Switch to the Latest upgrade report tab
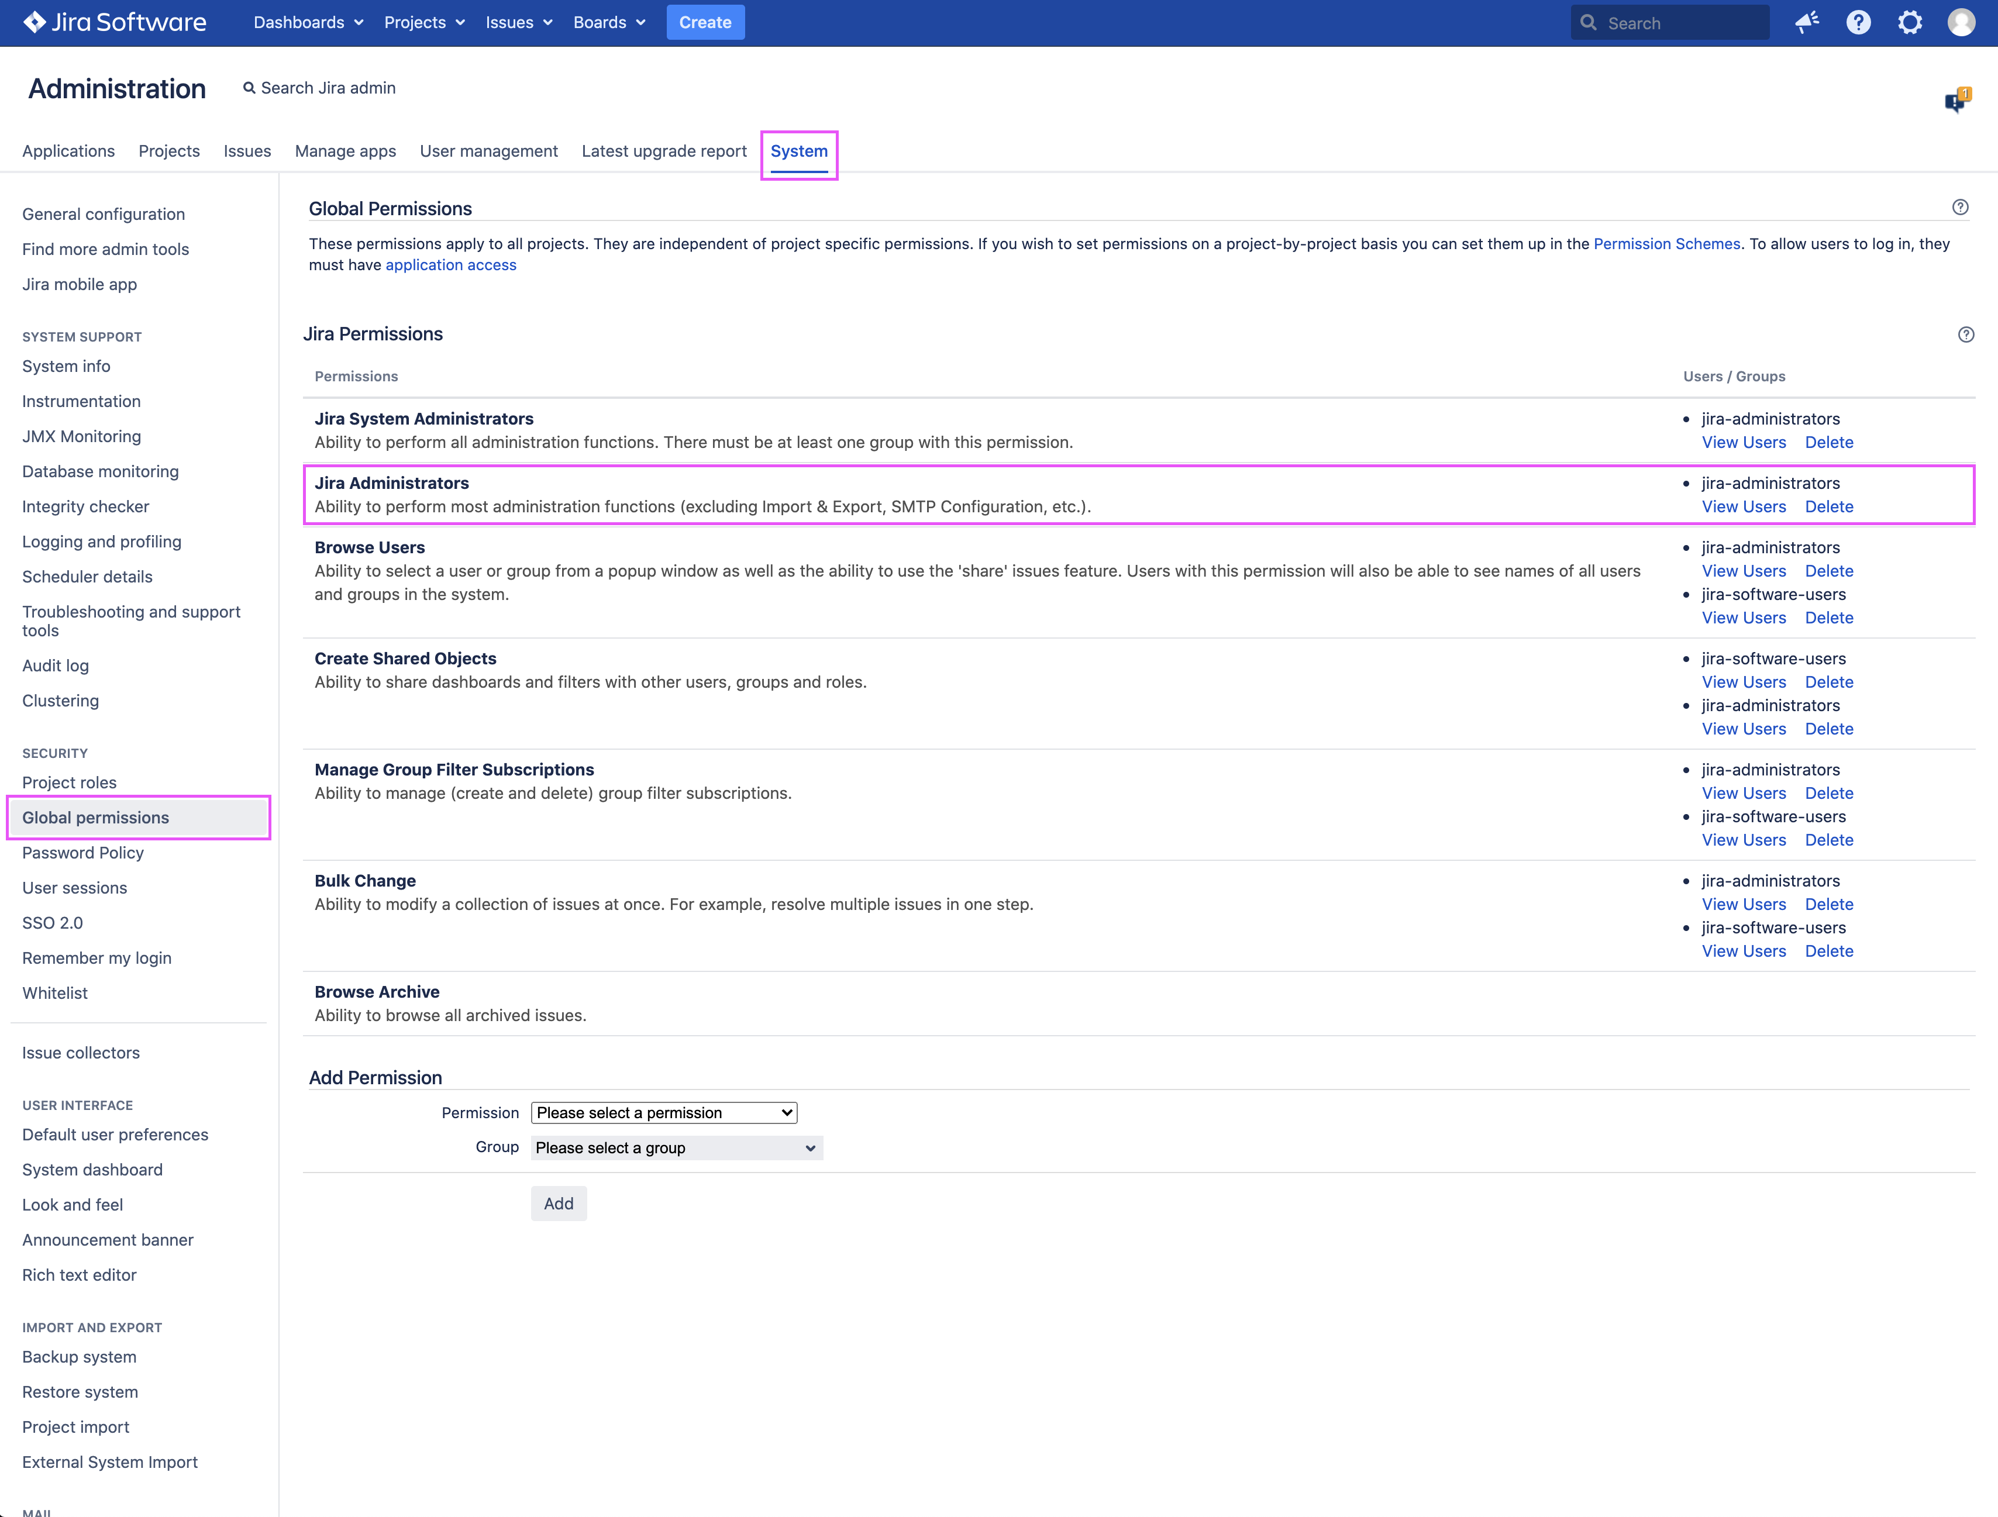 pos(664,151)
